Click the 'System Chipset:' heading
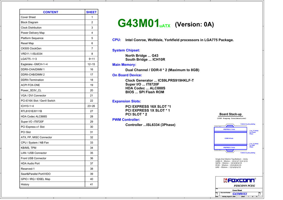 point(126,50)
